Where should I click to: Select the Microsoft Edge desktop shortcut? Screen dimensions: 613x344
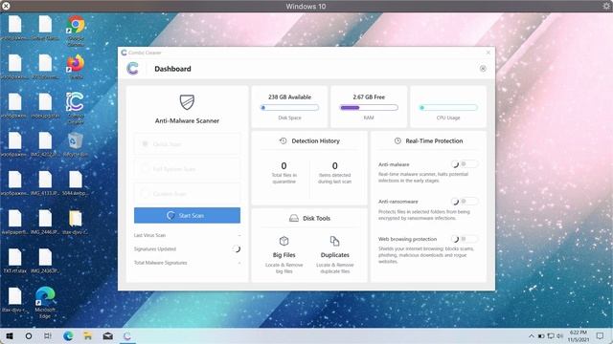(45, 303)
